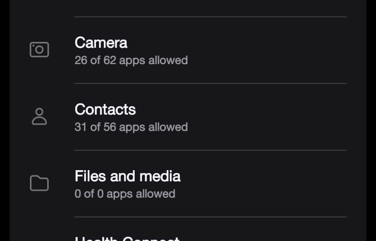Open the partially visible Health Connect entry
Image resolution: width=376 pixels, height=241 pixels.
(127, 239)
